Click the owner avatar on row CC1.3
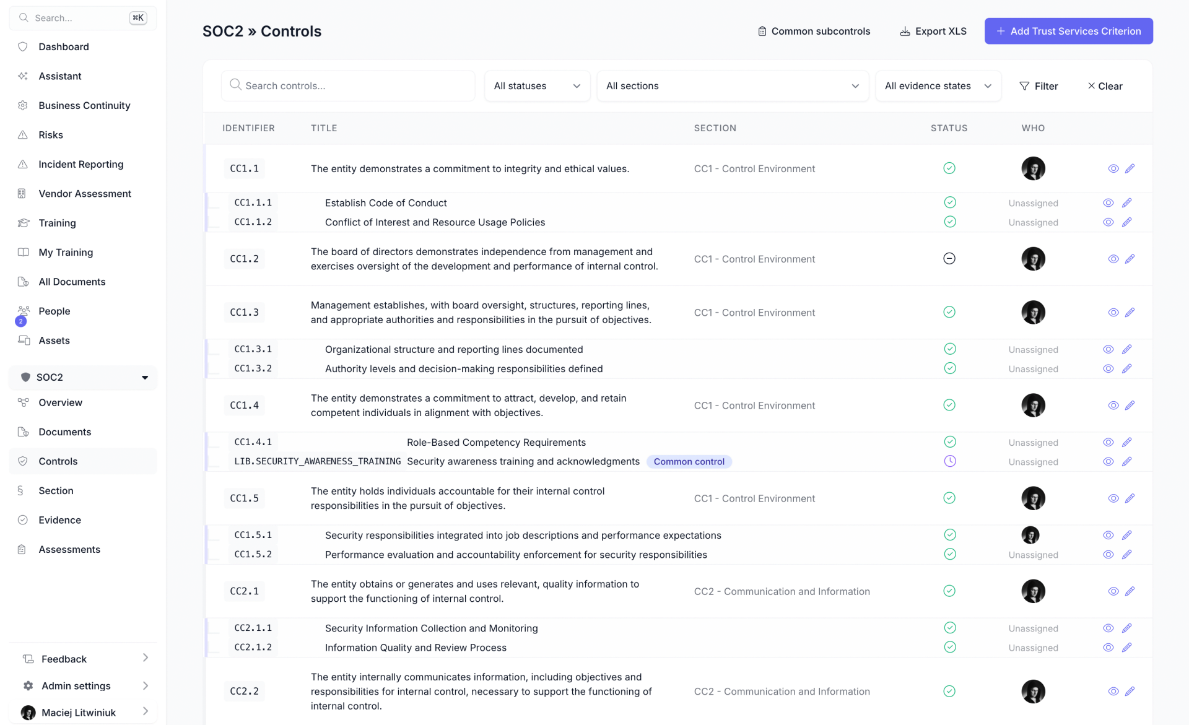The height and width of the screenshot is (725, 1189). pos(1033,312)
